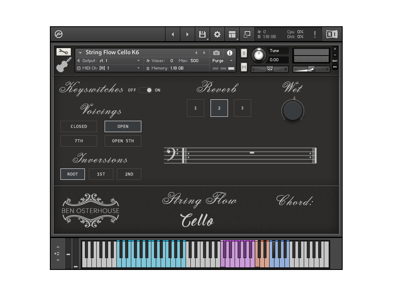Toggle the Keyswitches on/off switch
Viewport: 393px width, 294px height.
point(145,90)
